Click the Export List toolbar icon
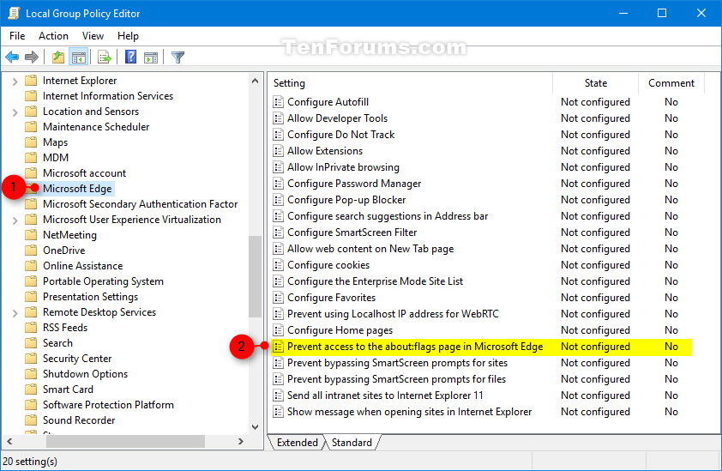The height and width of the screenshot is (471, 722). pyautogui.click(x=105, y=57)
